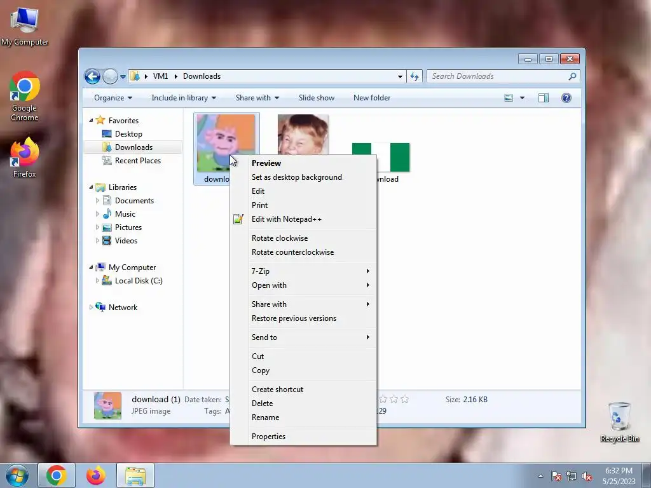Click Chrome in the taskbar
Screen dimensions: 651x488
pos(57,475)
